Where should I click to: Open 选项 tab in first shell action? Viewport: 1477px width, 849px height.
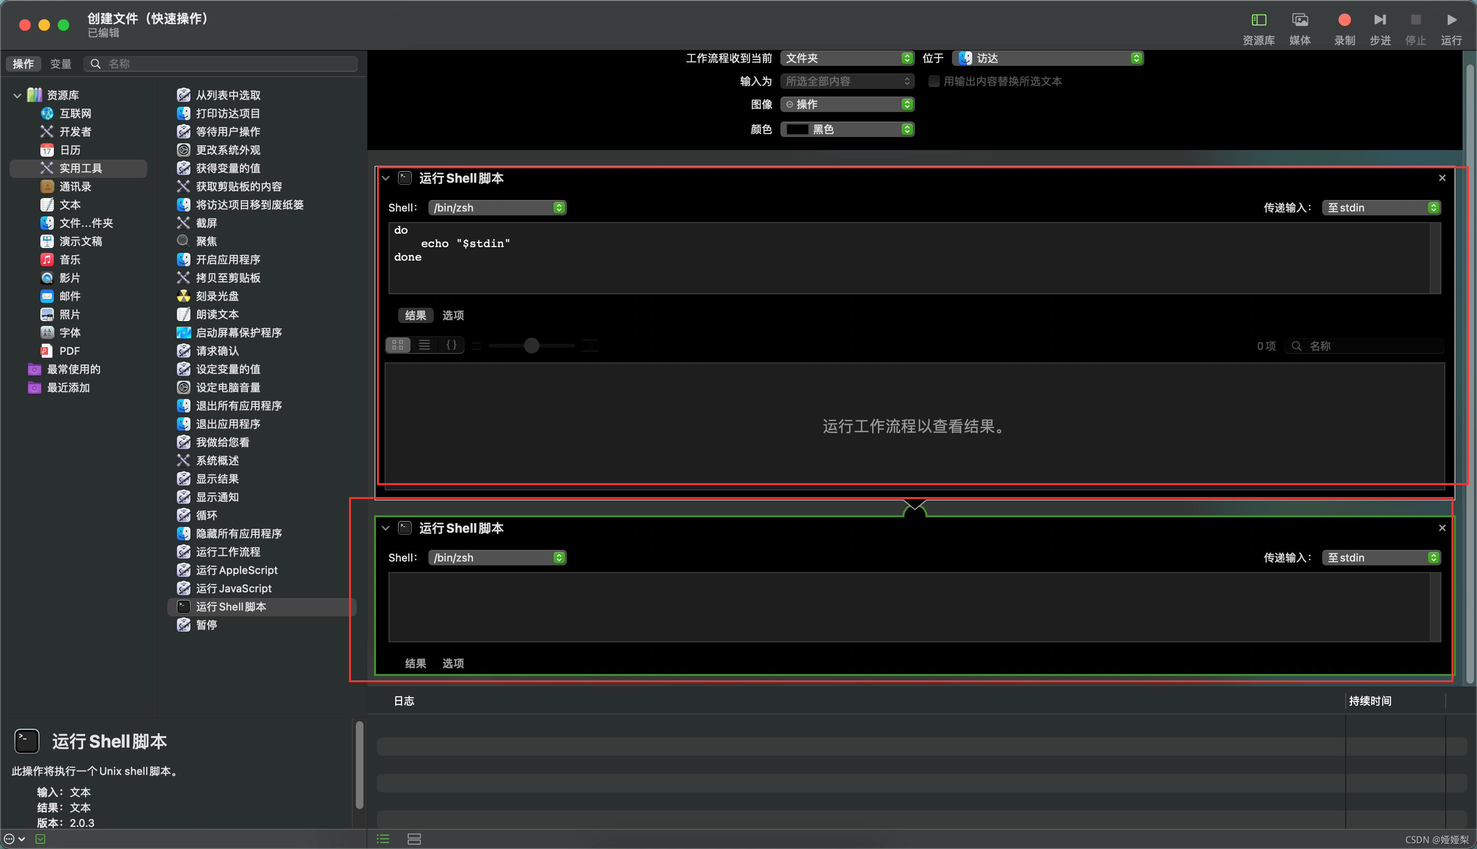(453, 315)
